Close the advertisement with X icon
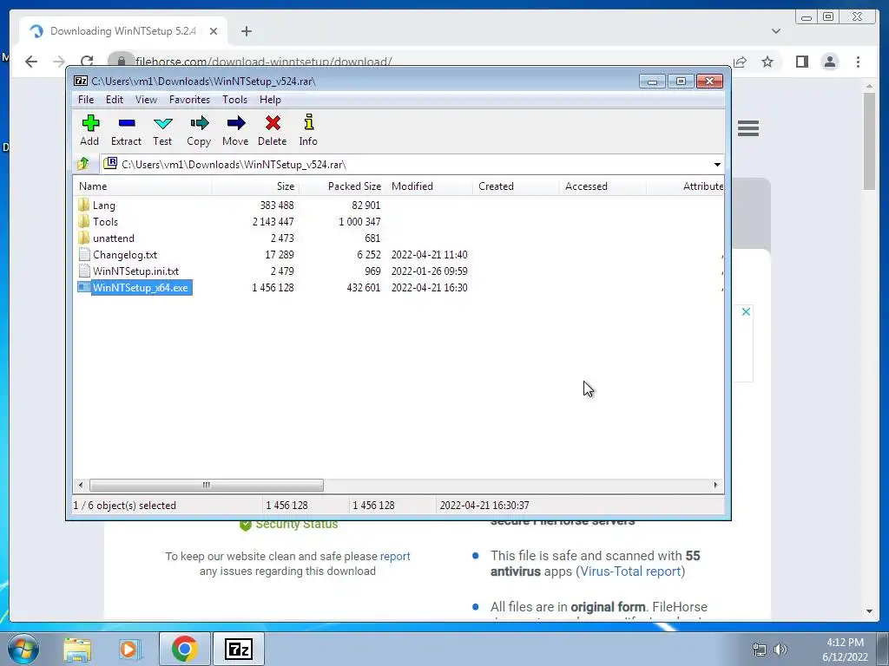This screenshot has height=666, width=889. pyautogui.click(x=746, y=311)
